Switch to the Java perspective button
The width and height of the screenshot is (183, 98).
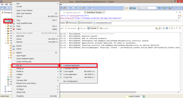tap(133, 8)
